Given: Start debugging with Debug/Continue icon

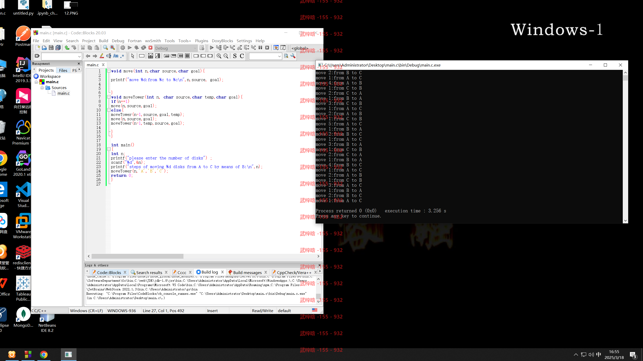Looking at the screenshot, I should [212, 48].
